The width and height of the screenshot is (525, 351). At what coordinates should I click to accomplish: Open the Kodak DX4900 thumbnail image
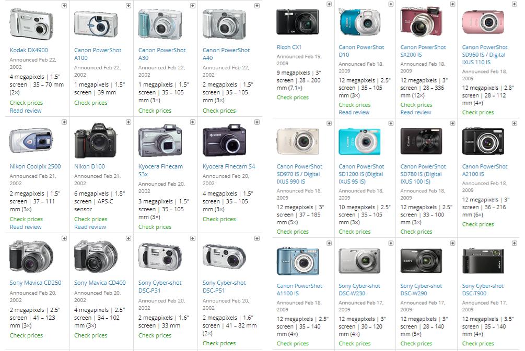click(31, 24)
